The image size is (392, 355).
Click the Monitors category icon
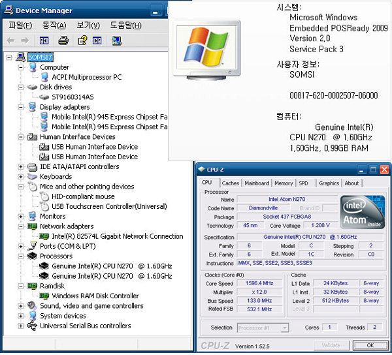tap(32, 216)
